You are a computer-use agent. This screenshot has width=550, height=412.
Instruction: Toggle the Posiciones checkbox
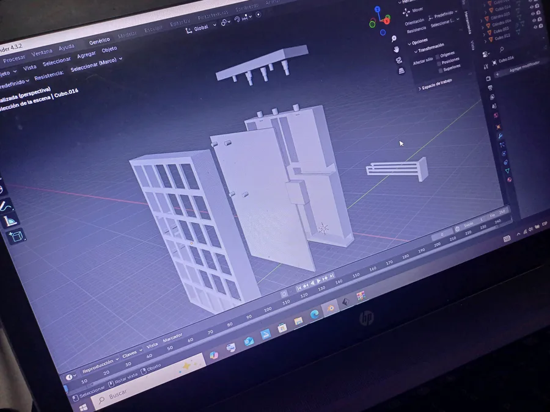click(439, 63)
